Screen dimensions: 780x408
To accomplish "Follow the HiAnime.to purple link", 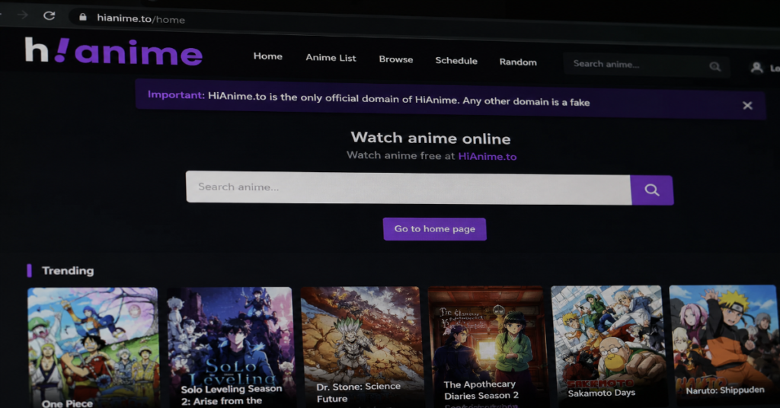I will [x=487, y=157].
